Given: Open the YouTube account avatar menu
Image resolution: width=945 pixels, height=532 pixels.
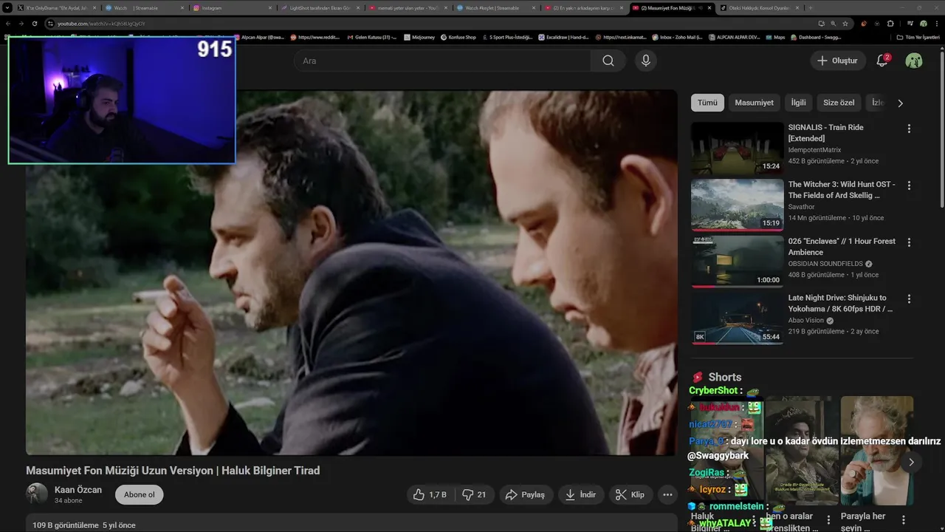Looking at the screenshot, I should [x=914, y=61].
